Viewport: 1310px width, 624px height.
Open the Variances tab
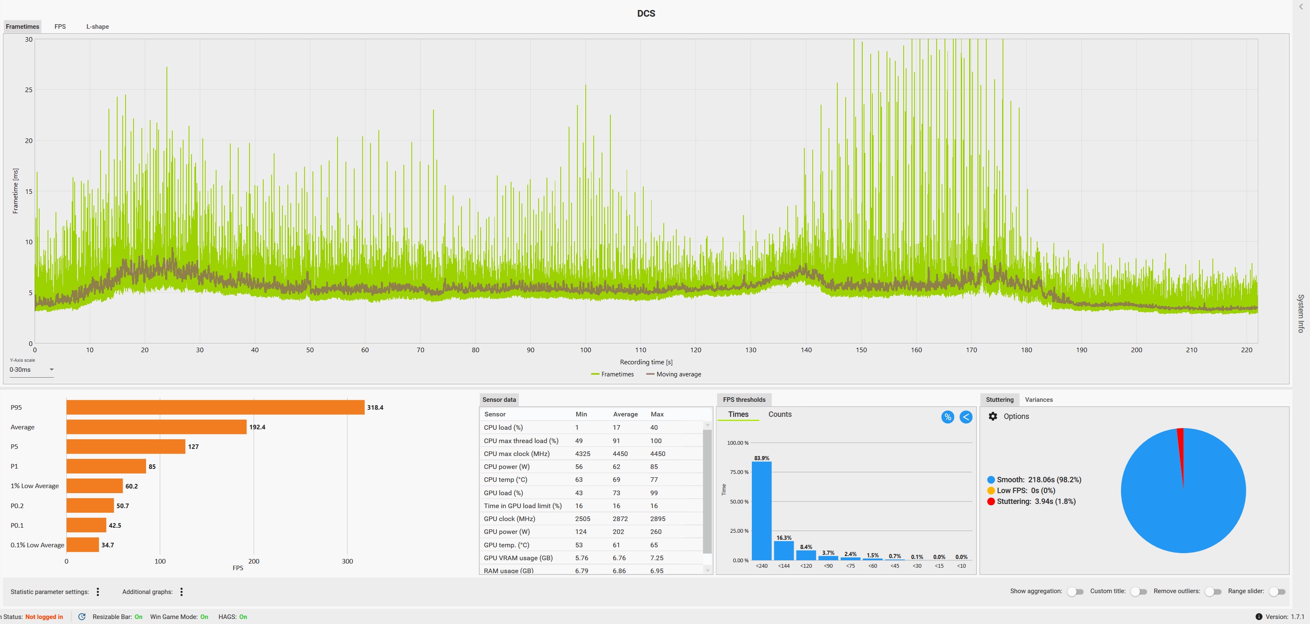(x=1038, y=399)
